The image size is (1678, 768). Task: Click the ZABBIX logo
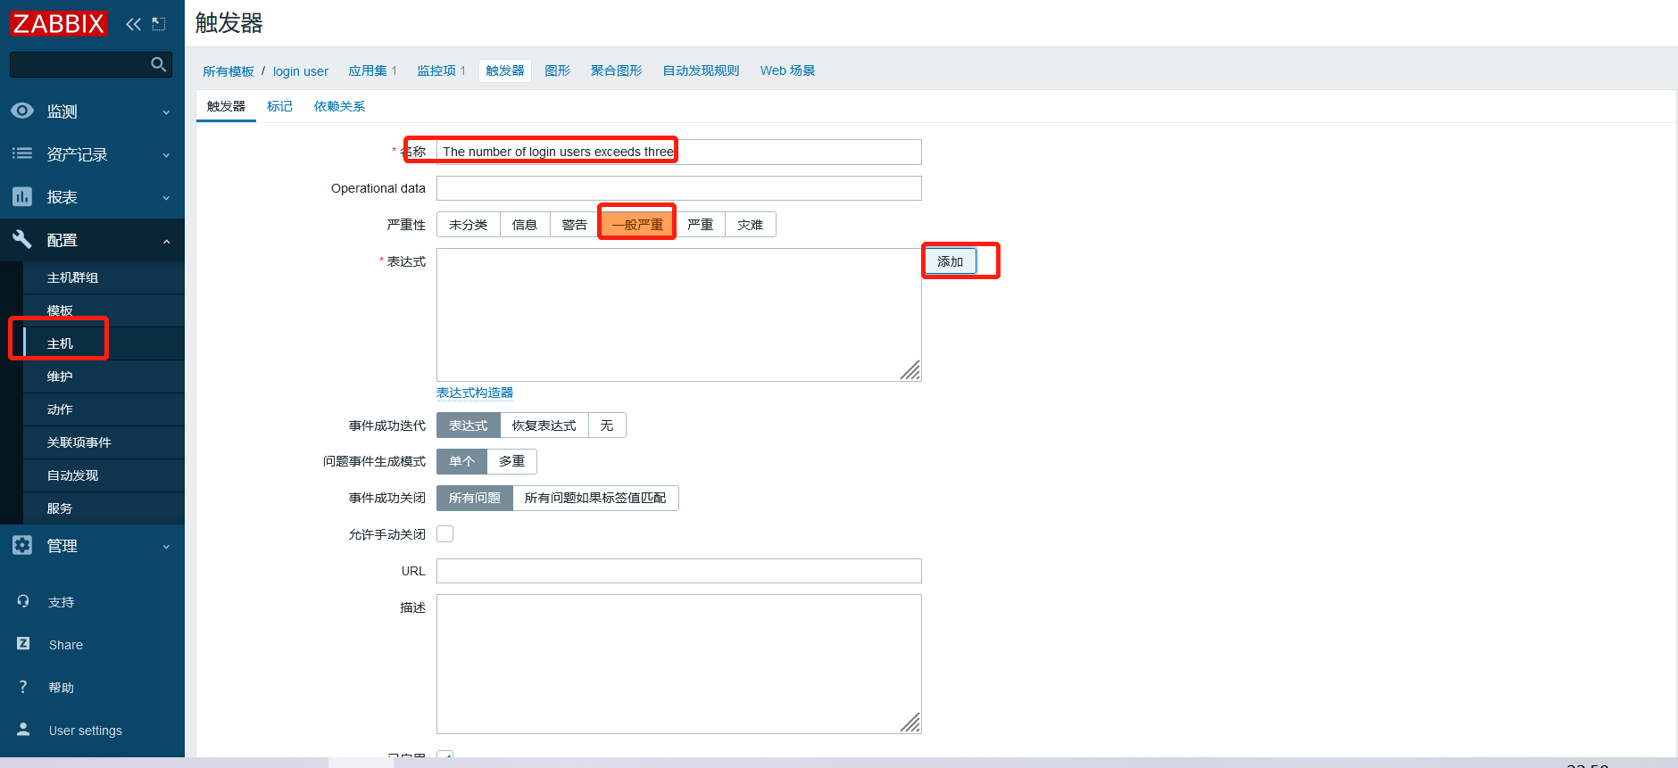[x=59, y=23]
